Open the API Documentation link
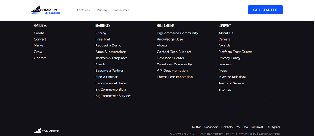 (172, 71)
